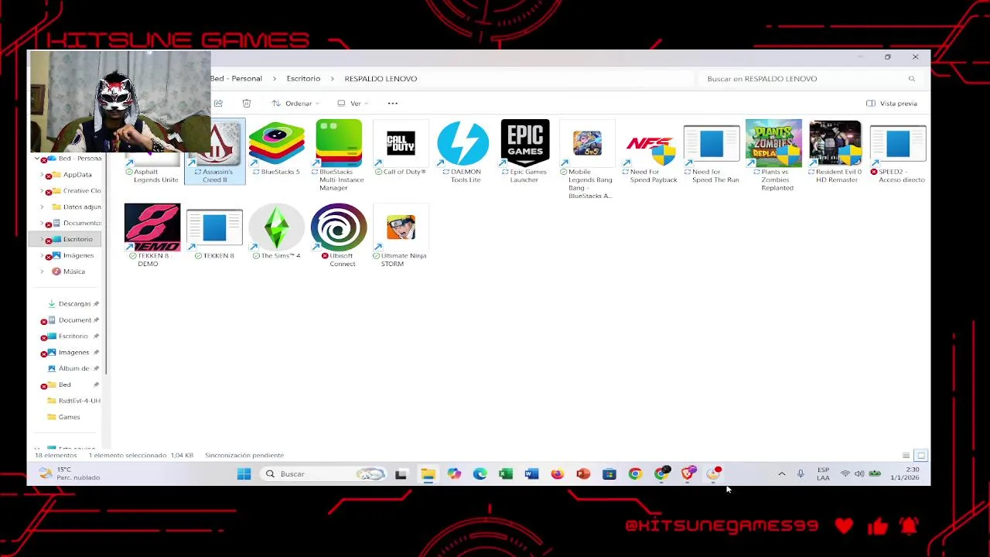The height and width of the screenshot is (557, 990).
Task: Select The Sims 4 shortcut
Action: click(x=276, y=231)
